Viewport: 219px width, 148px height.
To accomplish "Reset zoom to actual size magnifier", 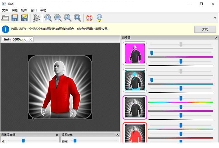I will pyautogui.click(x=68, y=18).
